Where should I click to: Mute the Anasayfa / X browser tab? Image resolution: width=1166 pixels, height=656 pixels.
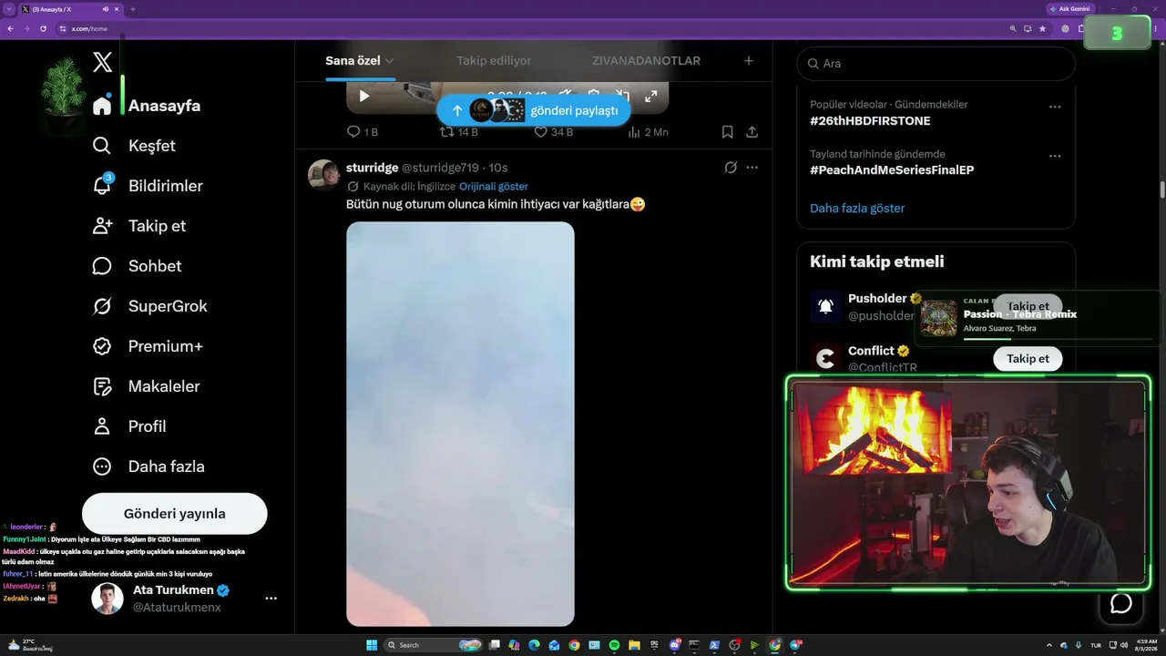pyautogui.click(x=106, y=9)
